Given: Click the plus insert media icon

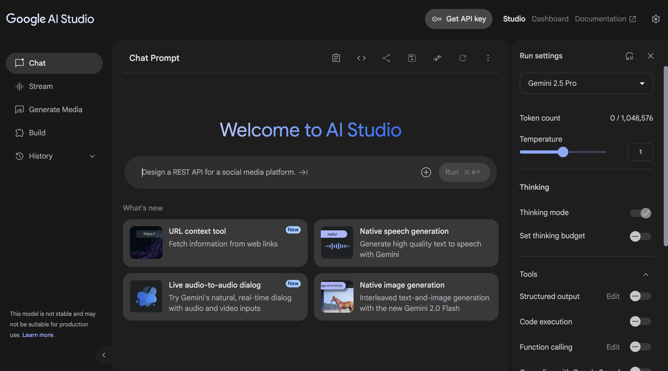Looking at the screenshot, I should pyautogui.click(x=426, y=172).
